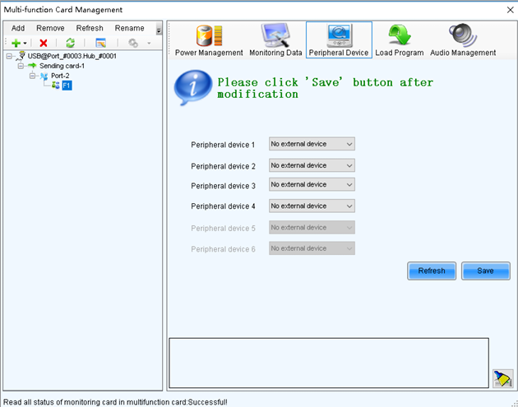Screen dimensions: 518x407
Task: Select the Peripheral Device tab
Action: [339, 40]
